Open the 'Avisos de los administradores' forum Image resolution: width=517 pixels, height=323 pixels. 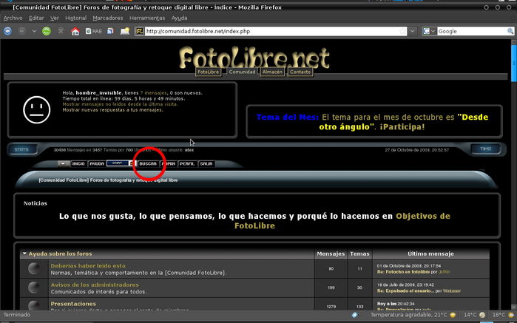point(95,285)
